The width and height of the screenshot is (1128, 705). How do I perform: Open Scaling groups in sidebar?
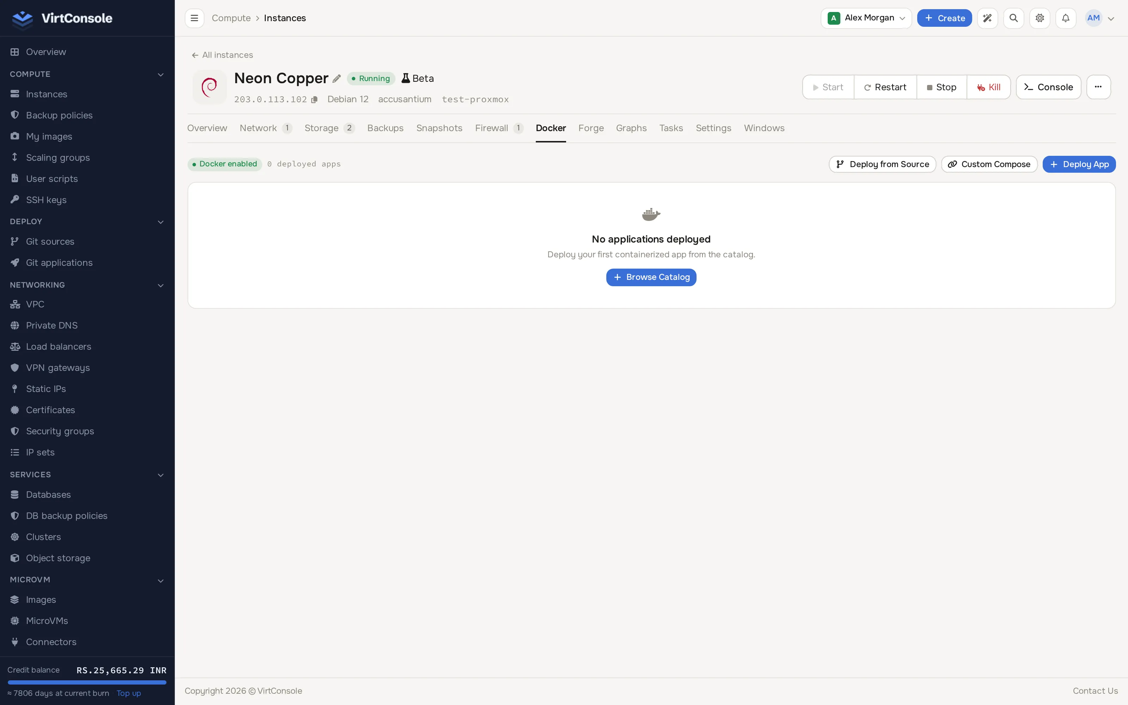pos(87,158)
